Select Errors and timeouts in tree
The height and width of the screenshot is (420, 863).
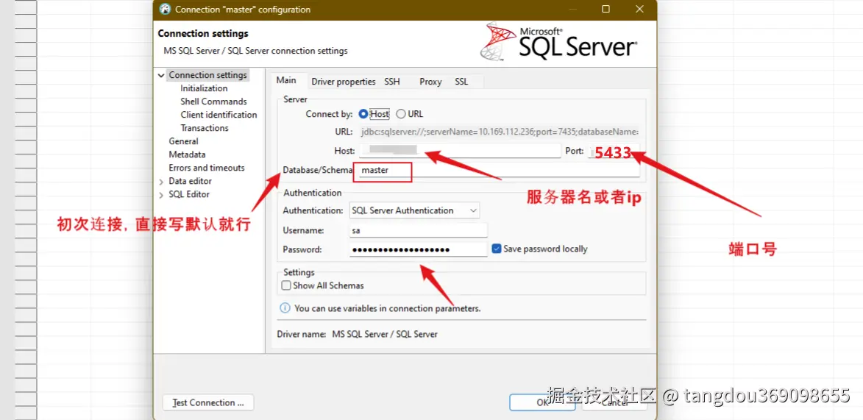(207, 168)
